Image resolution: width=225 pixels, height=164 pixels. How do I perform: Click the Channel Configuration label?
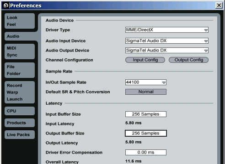click(70, 60)
